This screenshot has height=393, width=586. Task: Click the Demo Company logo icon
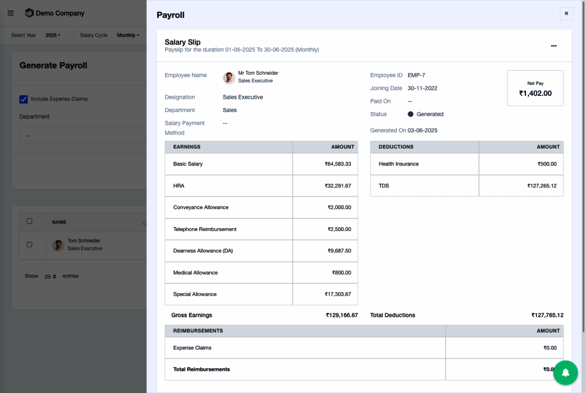[x=29, y=13]
